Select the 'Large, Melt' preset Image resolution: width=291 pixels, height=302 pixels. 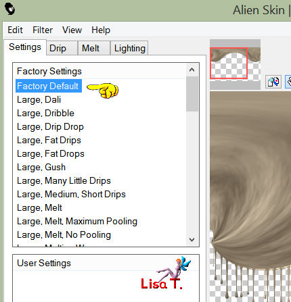click(39, 207)
